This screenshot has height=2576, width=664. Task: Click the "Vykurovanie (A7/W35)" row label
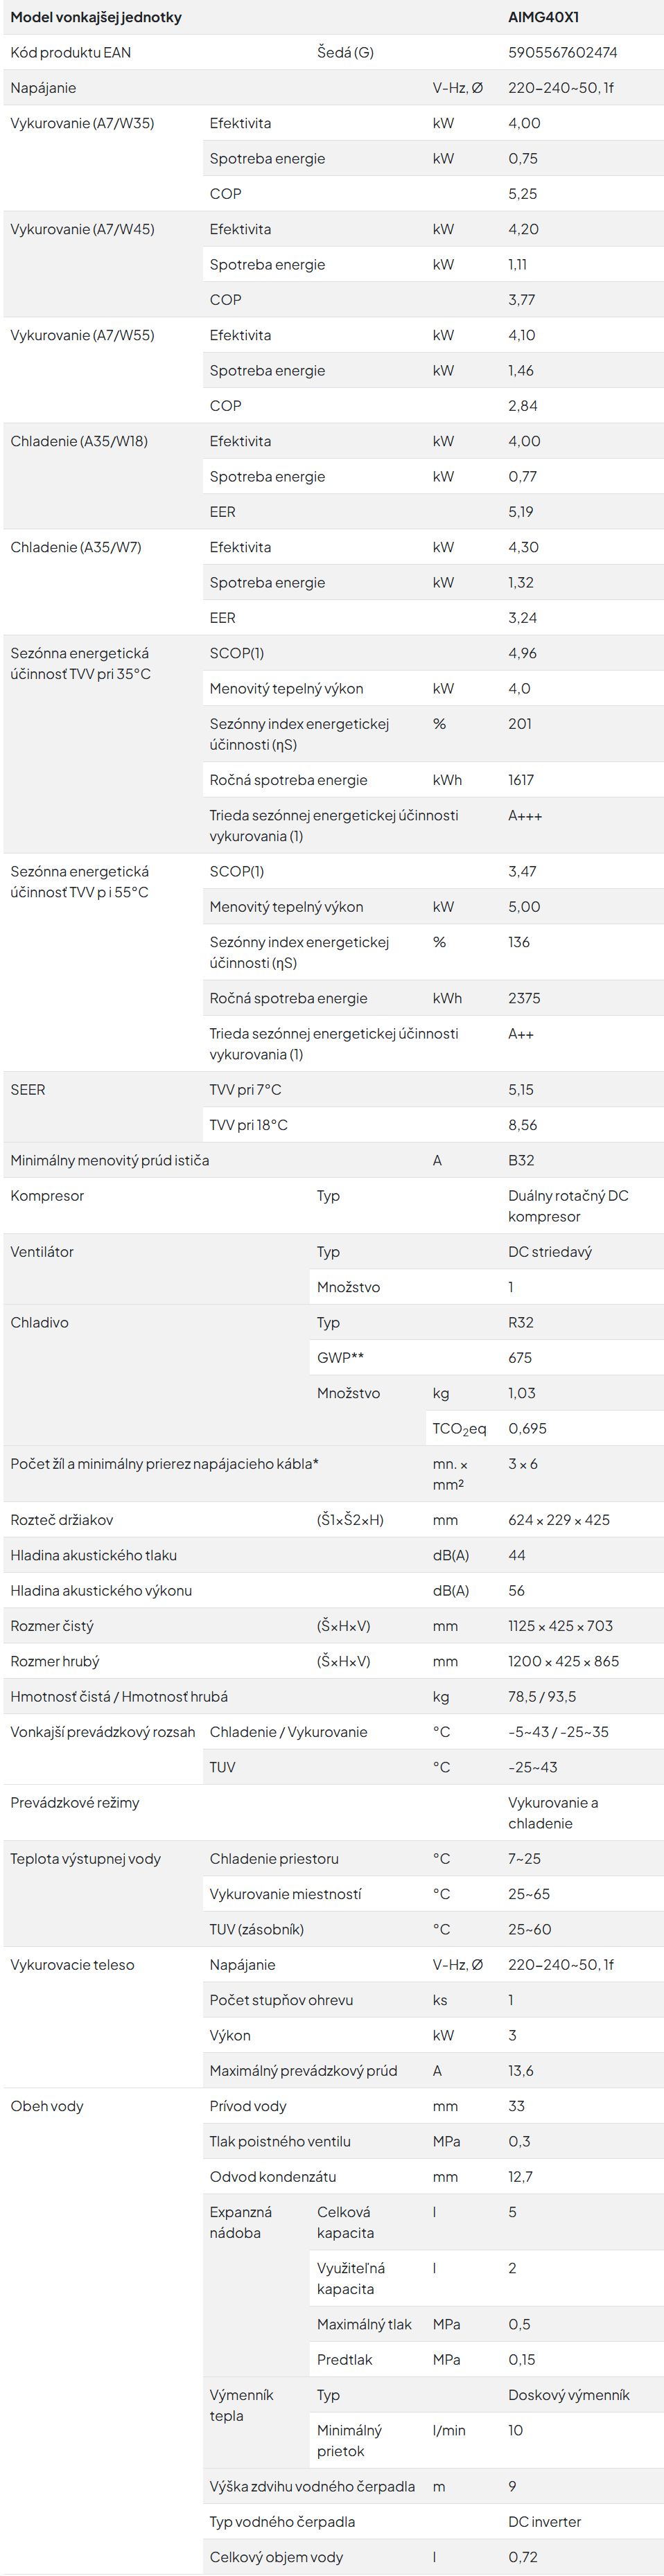(x=82, y=123)
